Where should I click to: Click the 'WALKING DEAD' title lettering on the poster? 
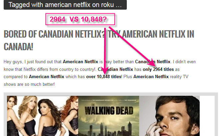[x=109, y=110]
